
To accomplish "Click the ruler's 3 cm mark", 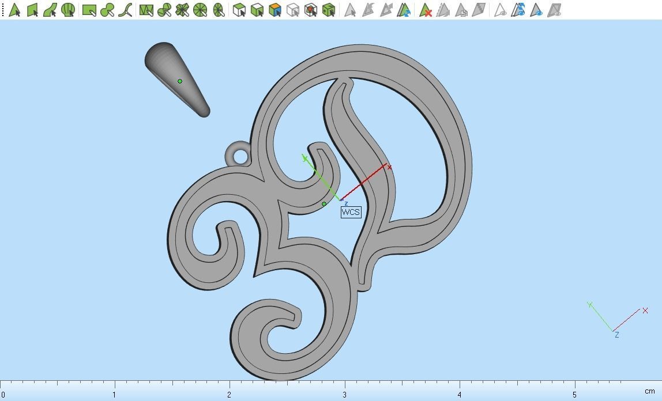I will tap(344, 395).
